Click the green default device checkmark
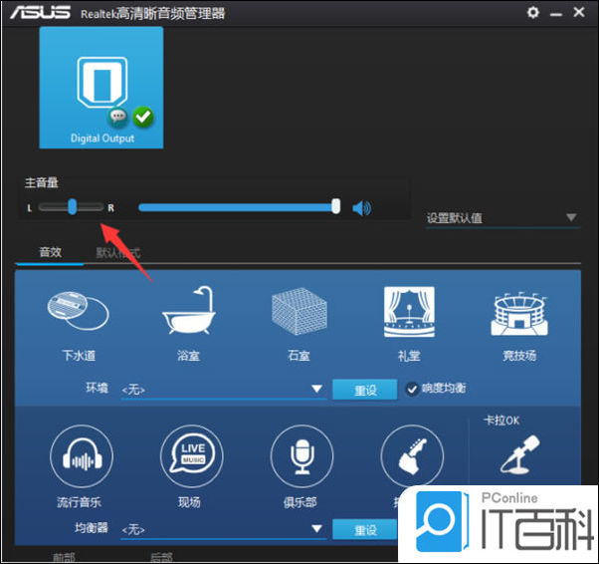 143,117
